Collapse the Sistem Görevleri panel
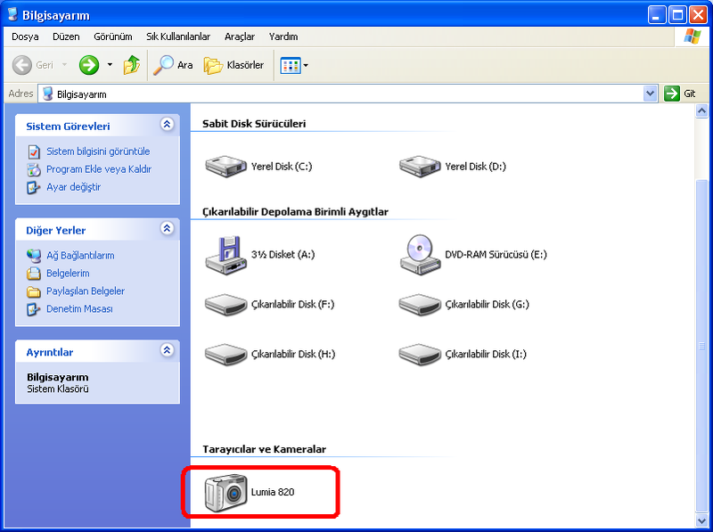Image resolution: width=713 pixels, height=532 pixels. (167, 126)
